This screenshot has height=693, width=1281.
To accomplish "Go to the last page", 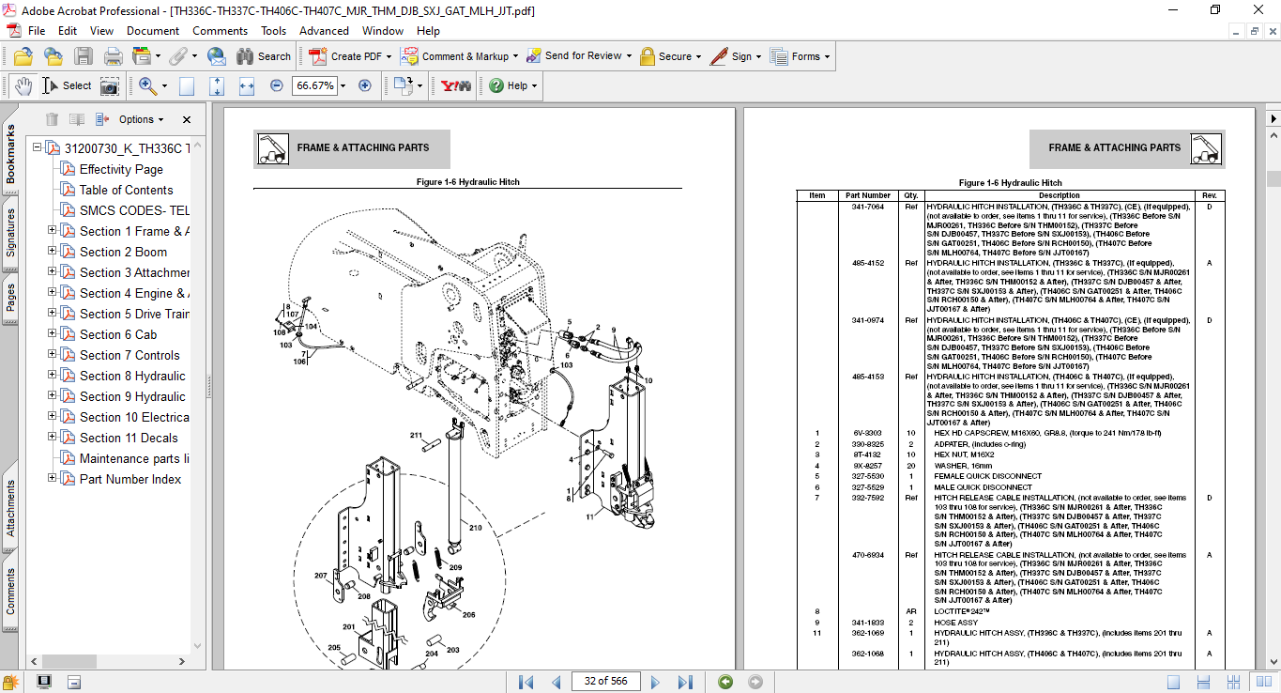I will [x=685, y=682].
